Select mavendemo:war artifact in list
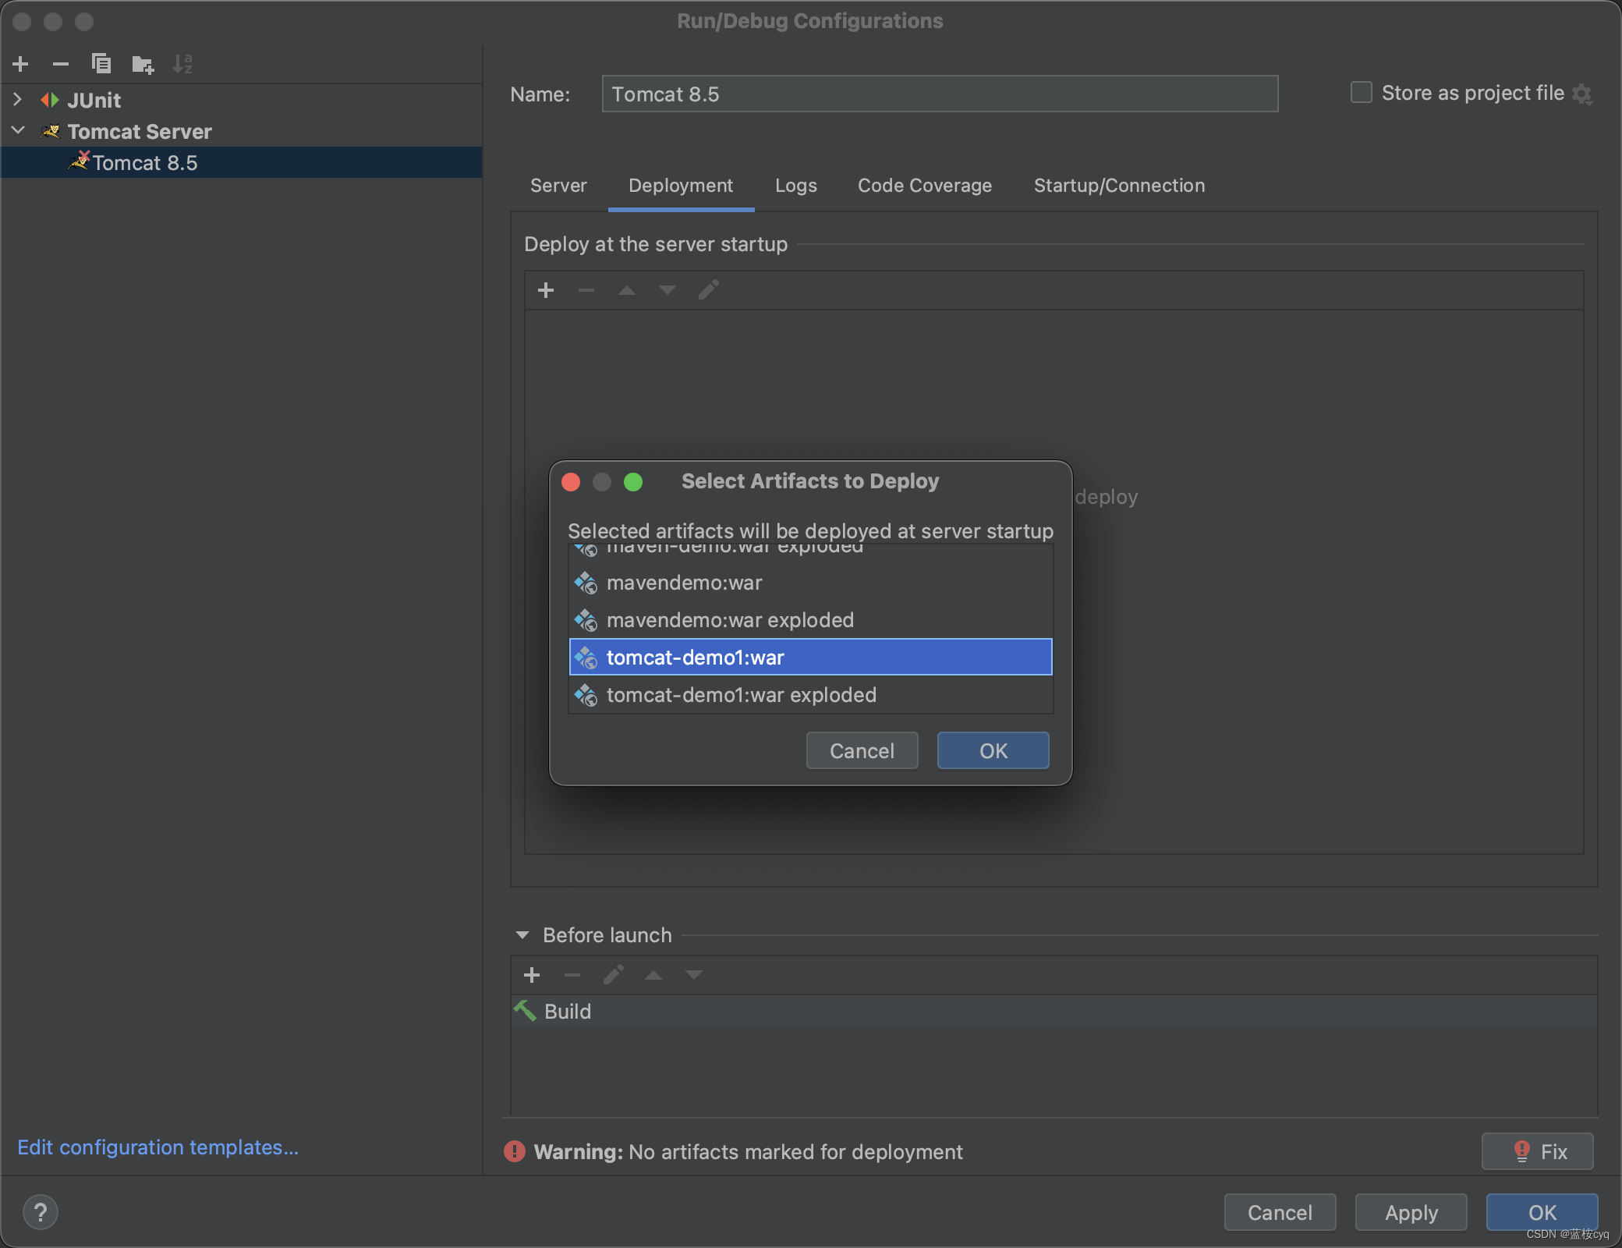1622x1248 pixels. pos(684,583)
